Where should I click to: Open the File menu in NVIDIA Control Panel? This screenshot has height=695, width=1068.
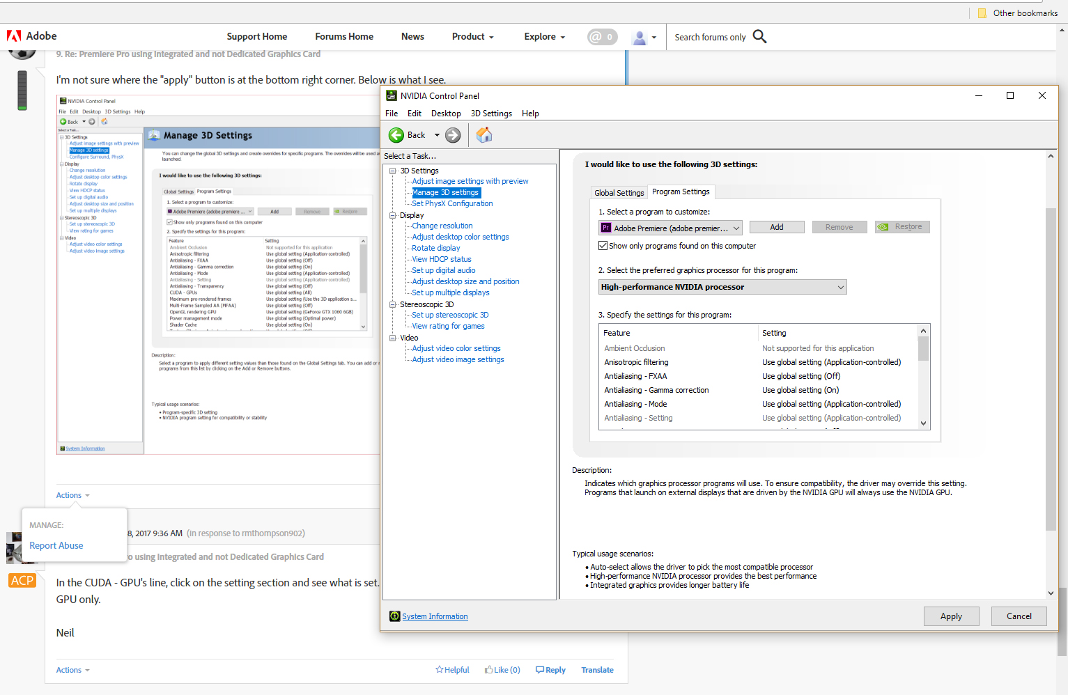click(x=392, y=114)
